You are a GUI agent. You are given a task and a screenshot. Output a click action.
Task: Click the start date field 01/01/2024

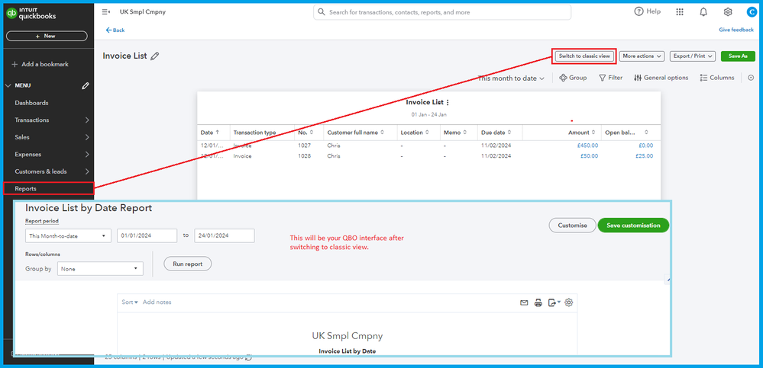(147, 236)
